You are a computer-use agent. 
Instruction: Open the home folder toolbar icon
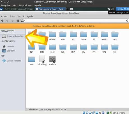point(18,20)
